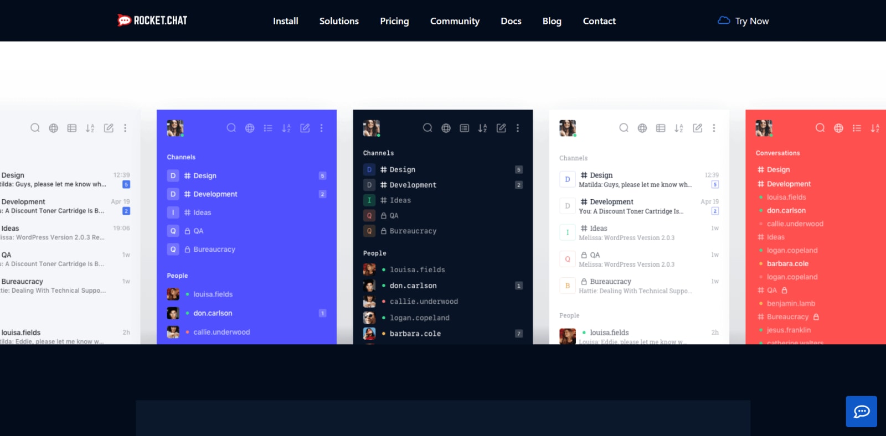Click user avatar in blue panel
Viewport: 886px width, 436px height.
pos(175,128)
